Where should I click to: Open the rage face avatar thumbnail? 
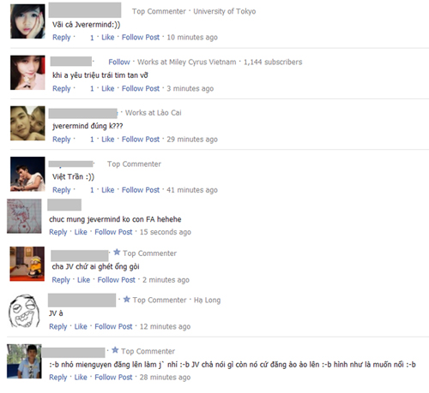pyautogui.click(x=24, y=311)
